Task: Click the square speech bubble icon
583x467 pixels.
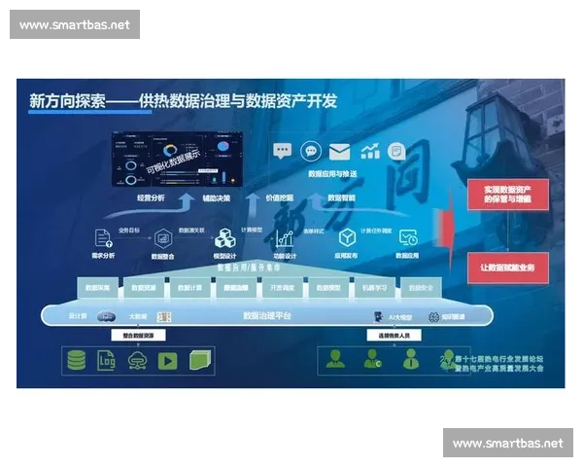Action: click(x=282, y=151)
